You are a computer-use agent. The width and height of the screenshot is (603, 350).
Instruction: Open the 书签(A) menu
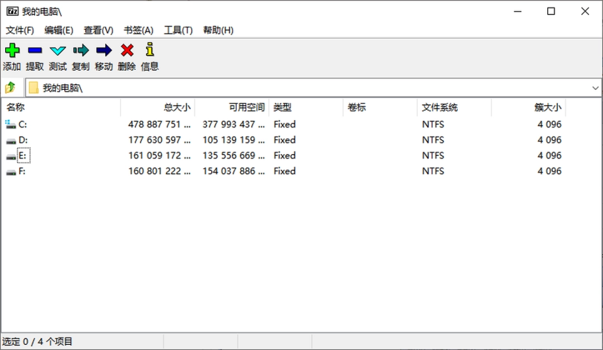point(138,30)
